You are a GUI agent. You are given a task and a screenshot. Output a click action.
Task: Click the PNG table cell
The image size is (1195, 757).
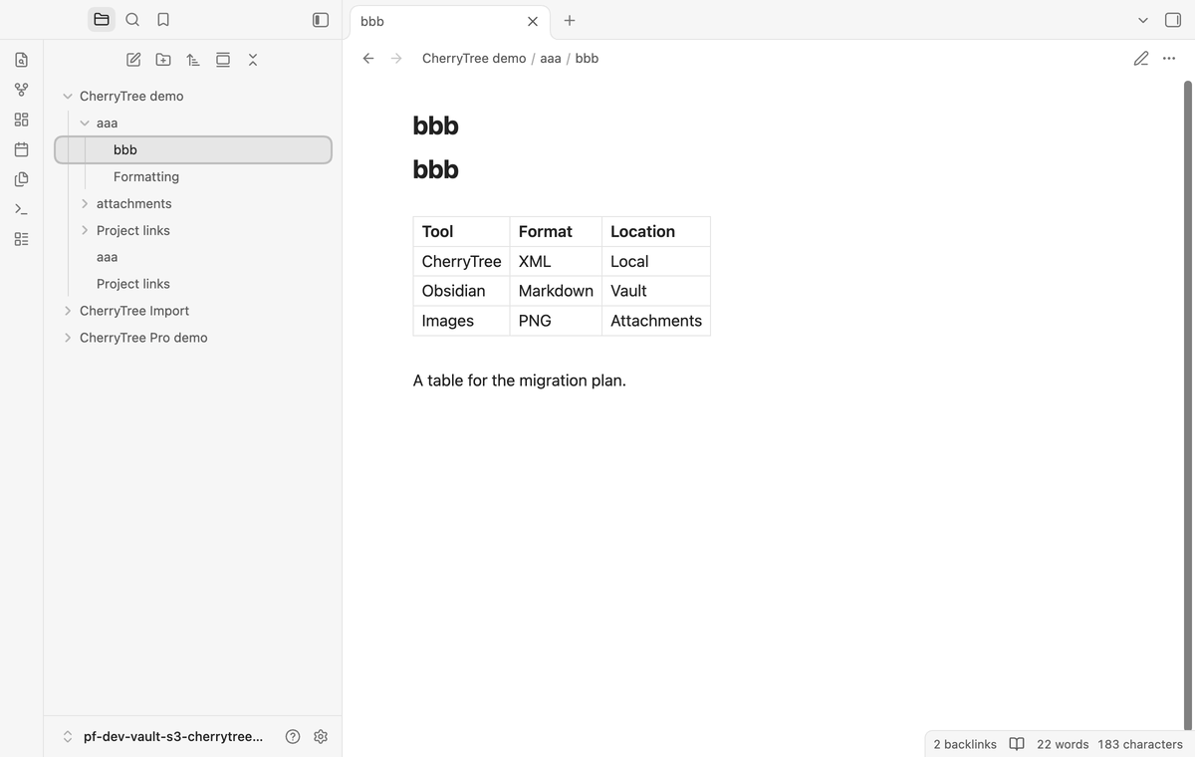click(x=556, y=321)
